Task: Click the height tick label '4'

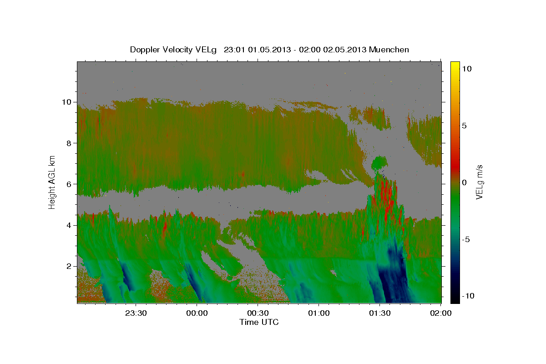Action: pos(70,225)
